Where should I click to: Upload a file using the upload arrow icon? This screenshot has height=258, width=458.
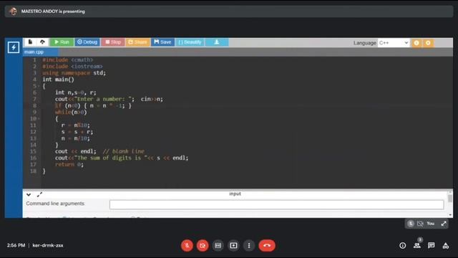pyautogui.click(x=42, y=42)
